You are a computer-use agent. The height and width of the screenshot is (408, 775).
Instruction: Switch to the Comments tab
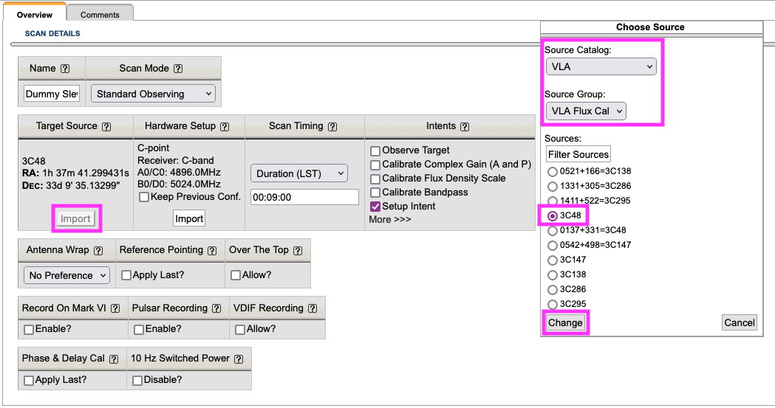click(100, 14)
